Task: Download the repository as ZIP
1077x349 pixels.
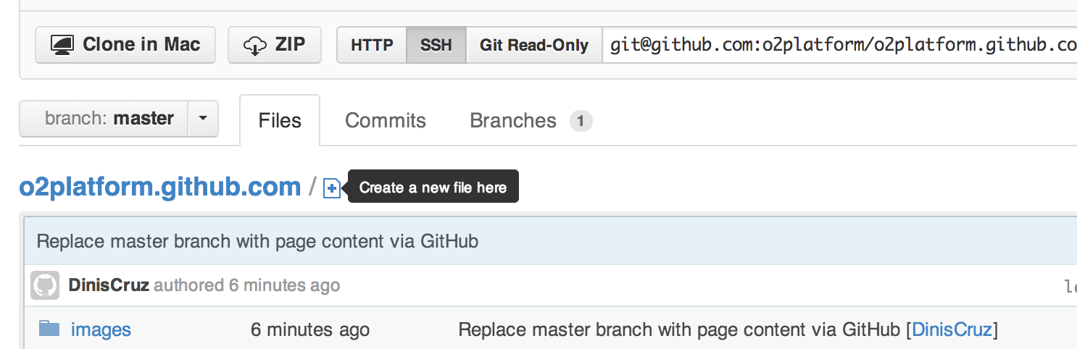Action: pyautogui.click(x=275, y=45)
